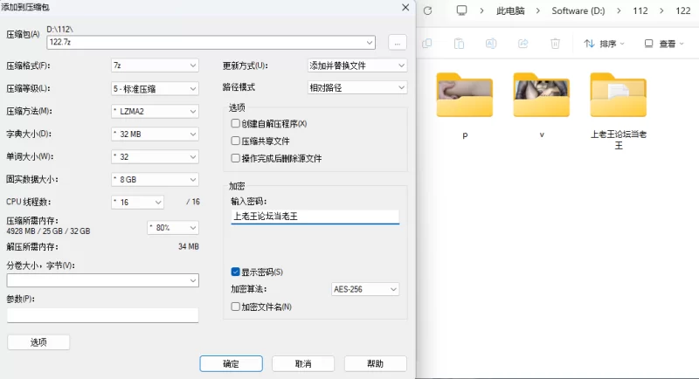Click the 选项 button at bottom left

(x=38, y=342)
